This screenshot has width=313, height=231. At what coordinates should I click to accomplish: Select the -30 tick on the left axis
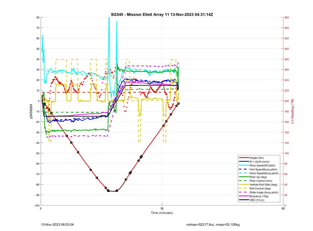(37, 132)
